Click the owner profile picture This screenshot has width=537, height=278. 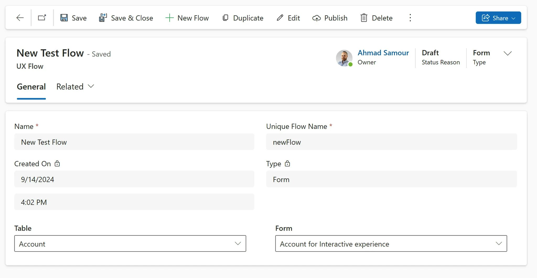pos(344,58)
